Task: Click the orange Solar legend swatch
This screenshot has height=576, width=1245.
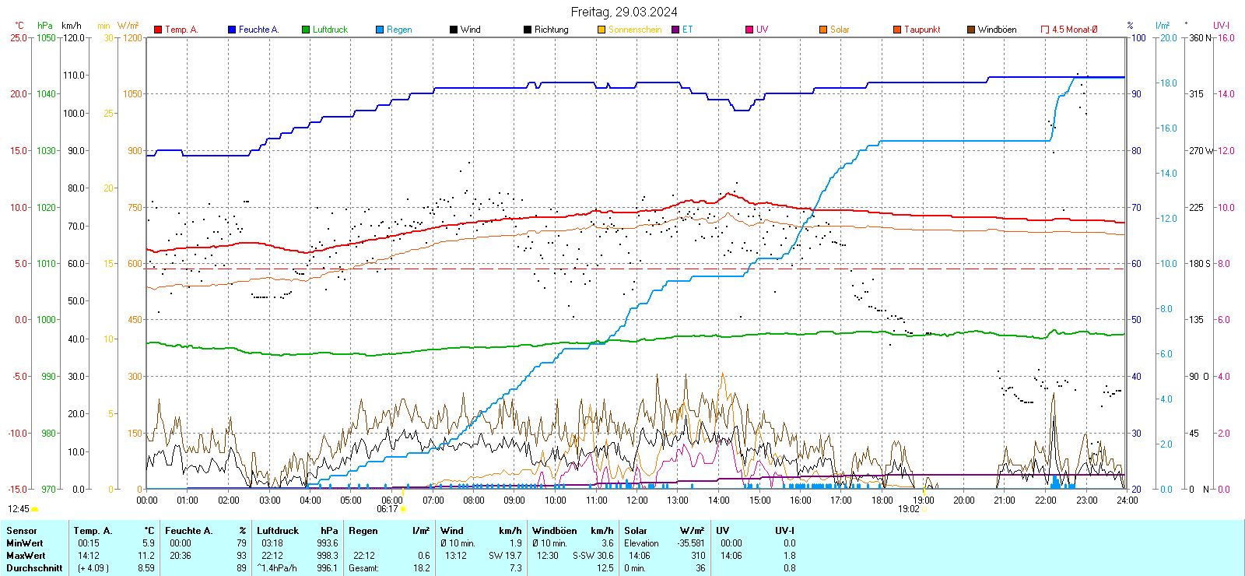Action: point(823,30)
